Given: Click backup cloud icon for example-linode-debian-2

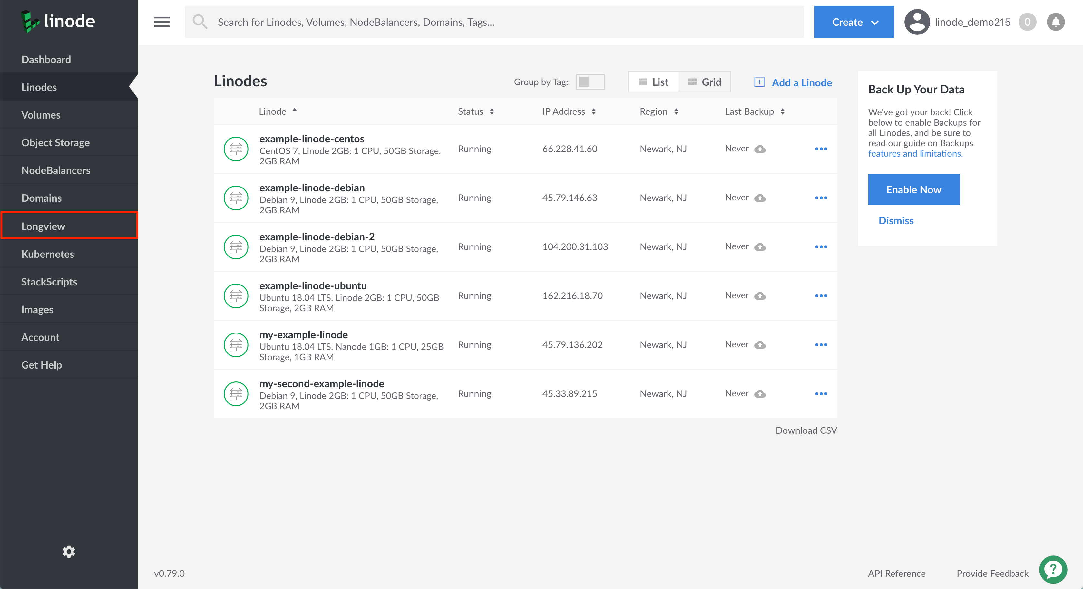Looking at the screenshot, I should 760,247.
